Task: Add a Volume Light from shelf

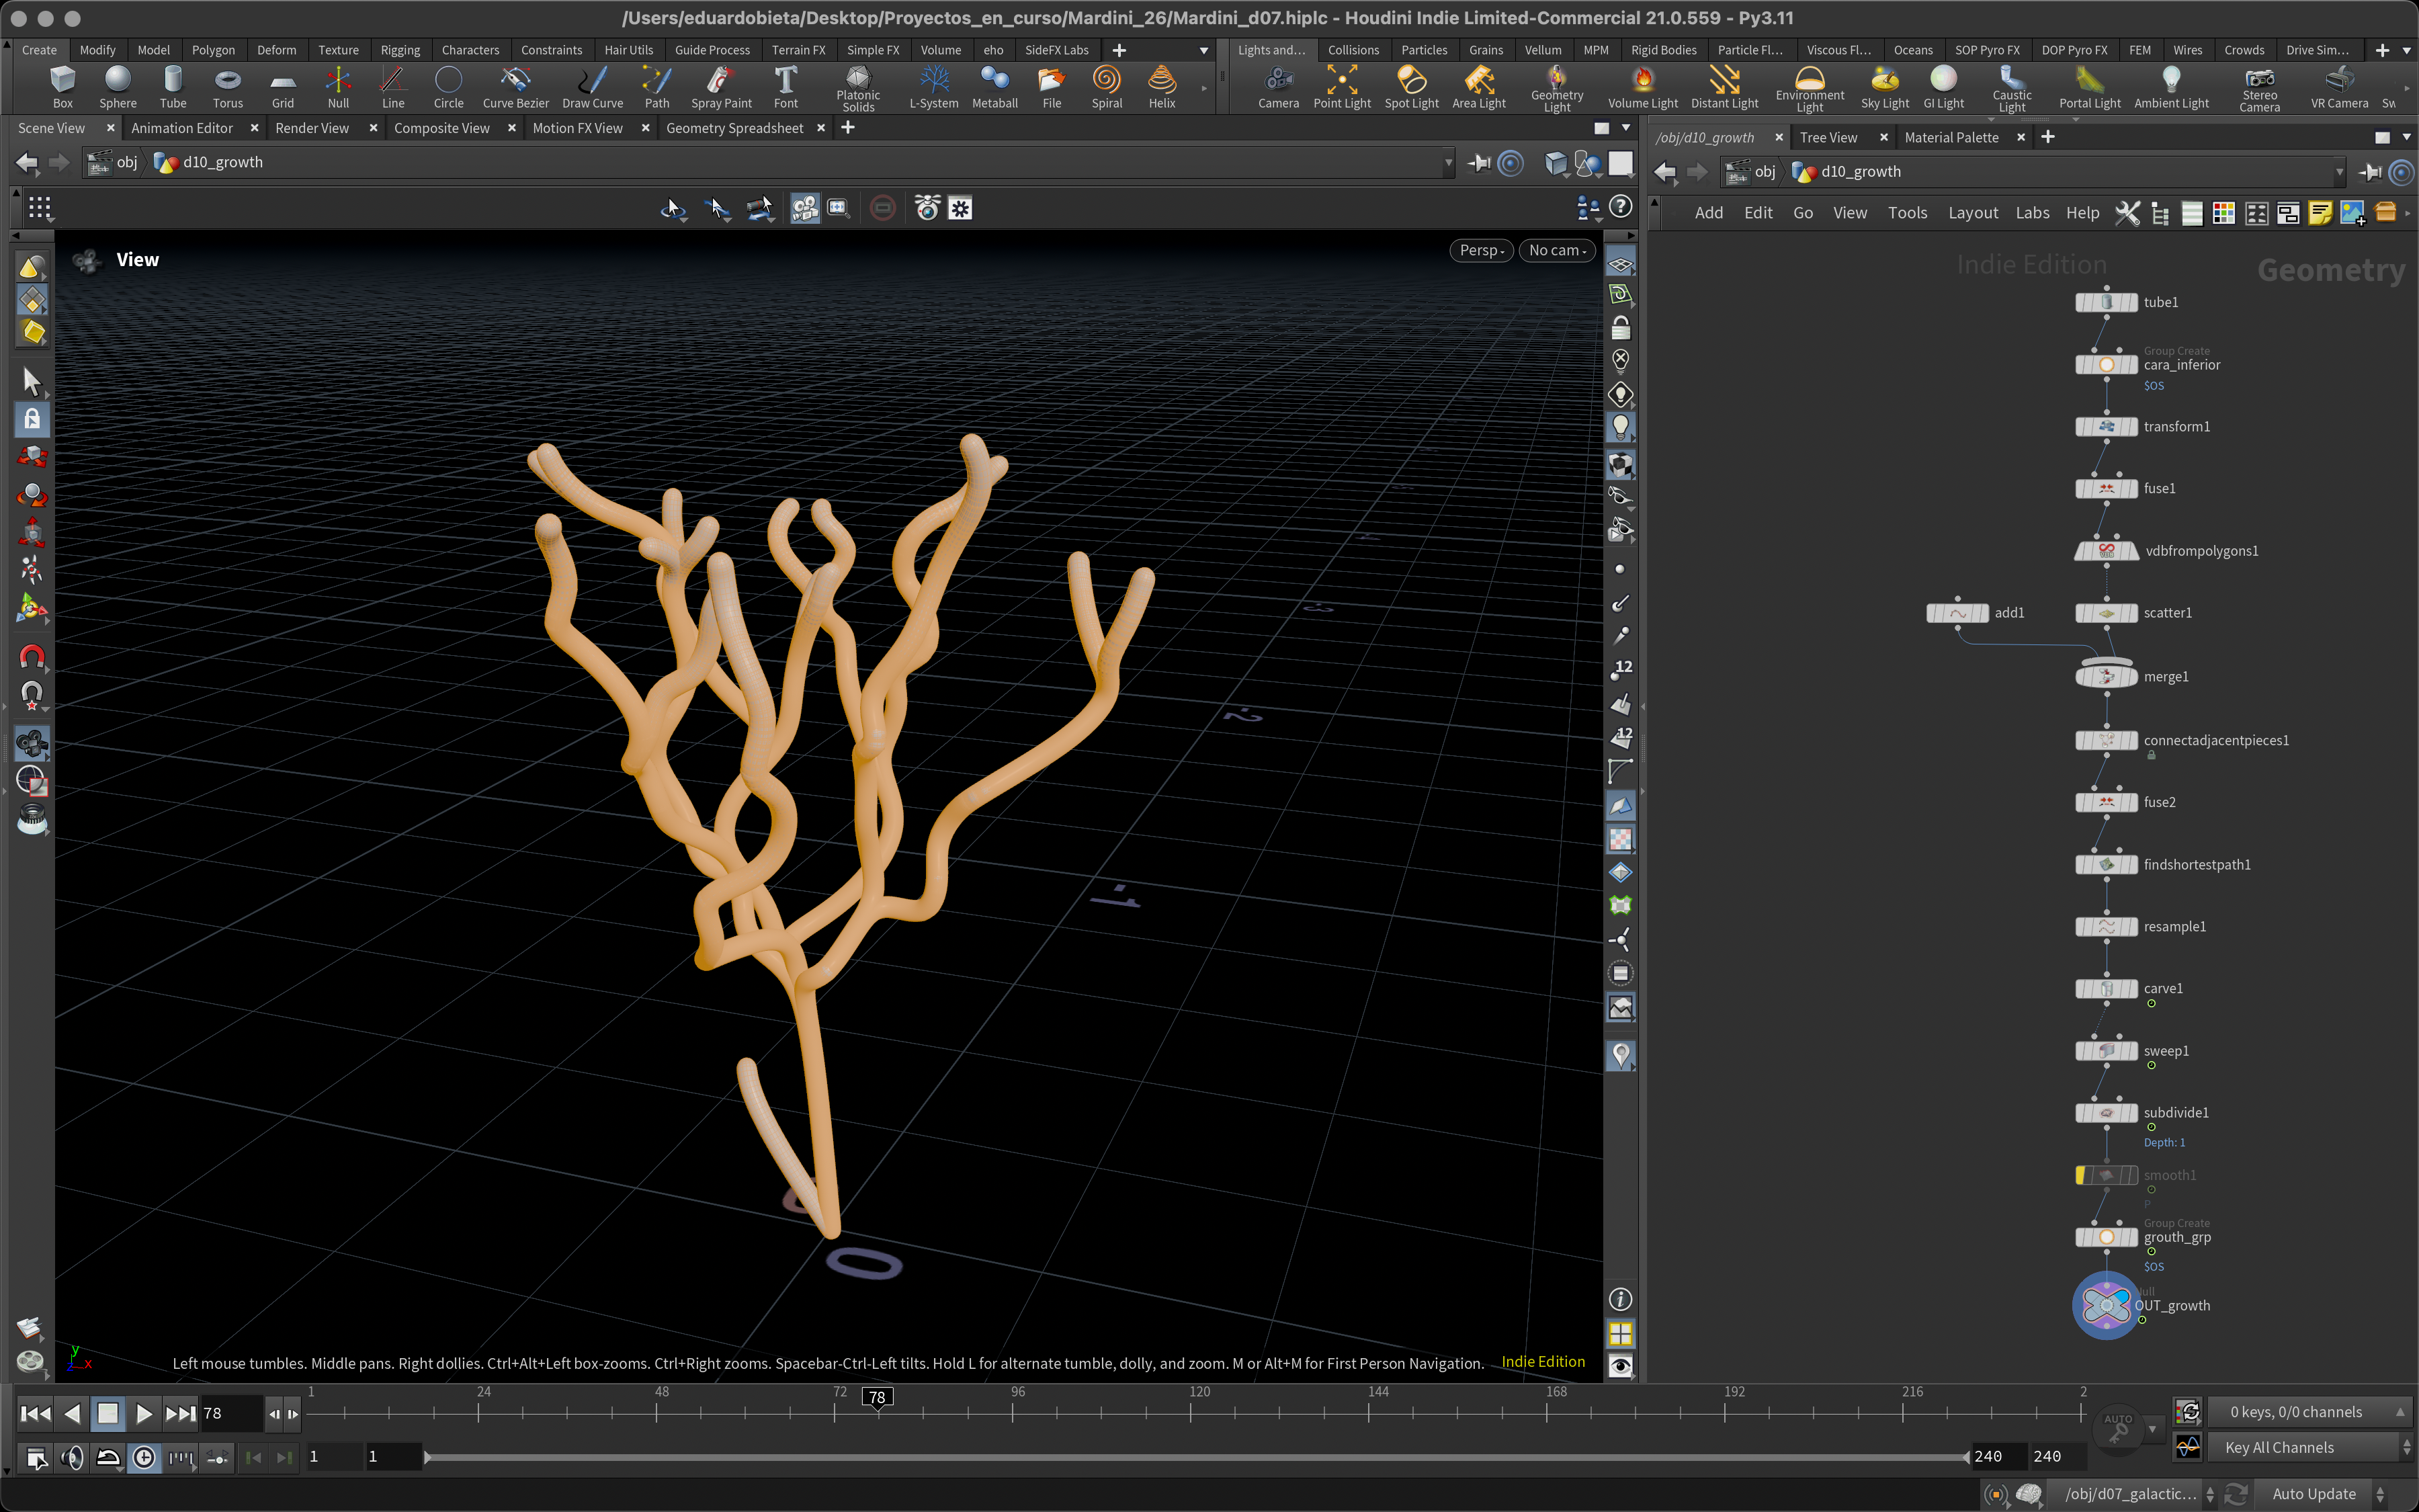Action: click(x=1642, y=86)
